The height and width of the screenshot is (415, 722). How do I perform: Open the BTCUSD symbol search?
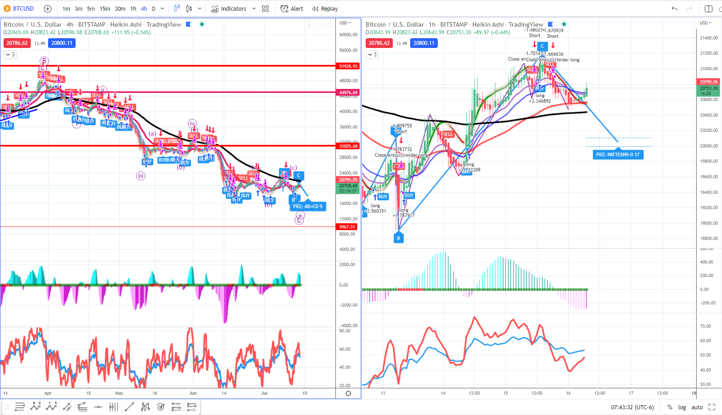(x=19, y=8)
